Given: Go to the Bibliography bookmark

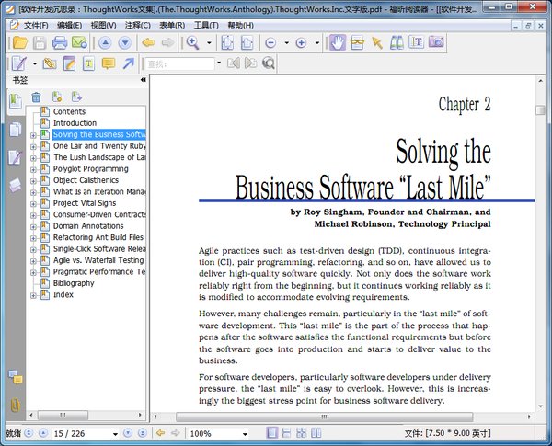Looking at the screenshot, I should 74,283.
